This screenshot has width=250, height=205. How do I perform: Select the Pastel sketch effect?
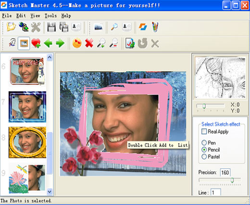point(204,157)
